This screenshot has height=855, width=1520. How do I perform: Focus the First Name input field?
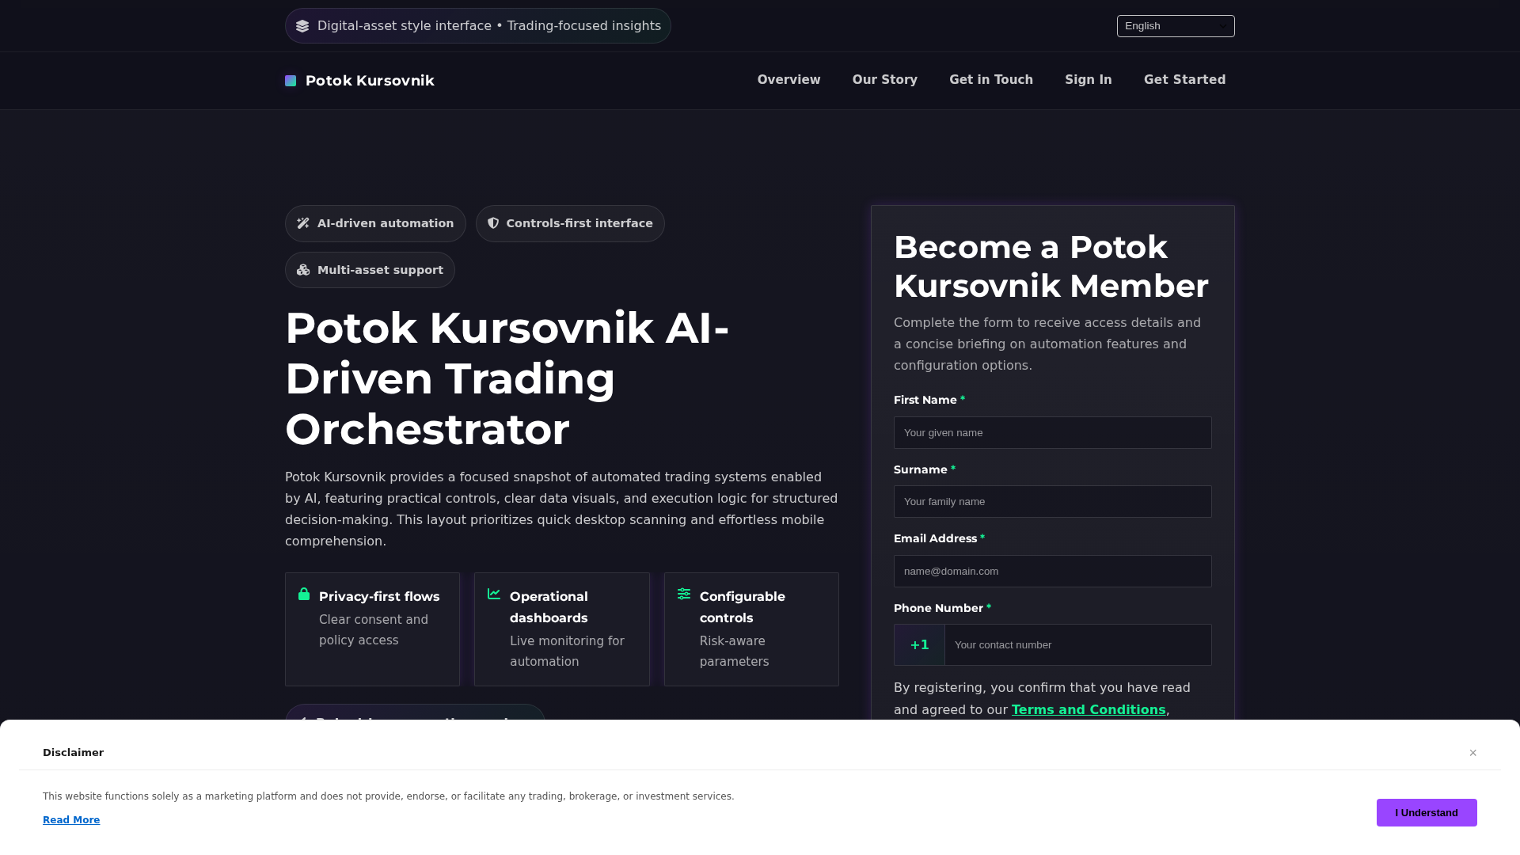[x=1052, y=432]
